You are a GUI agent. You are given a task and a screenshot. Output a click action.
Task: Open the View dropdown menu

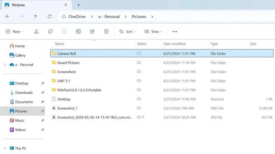coord(153,31)
